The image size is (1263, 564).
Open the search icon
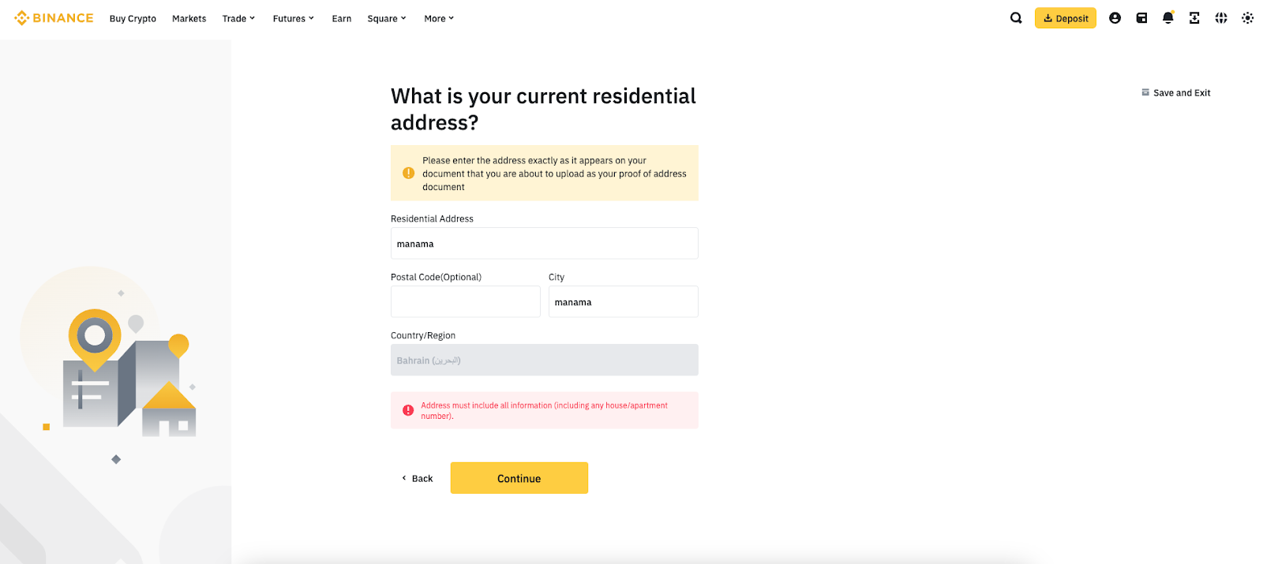[x=1015, y=17]
